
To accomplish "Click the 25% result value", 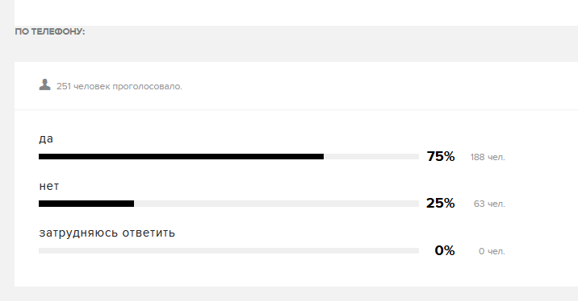I will (x=441, y=204).
